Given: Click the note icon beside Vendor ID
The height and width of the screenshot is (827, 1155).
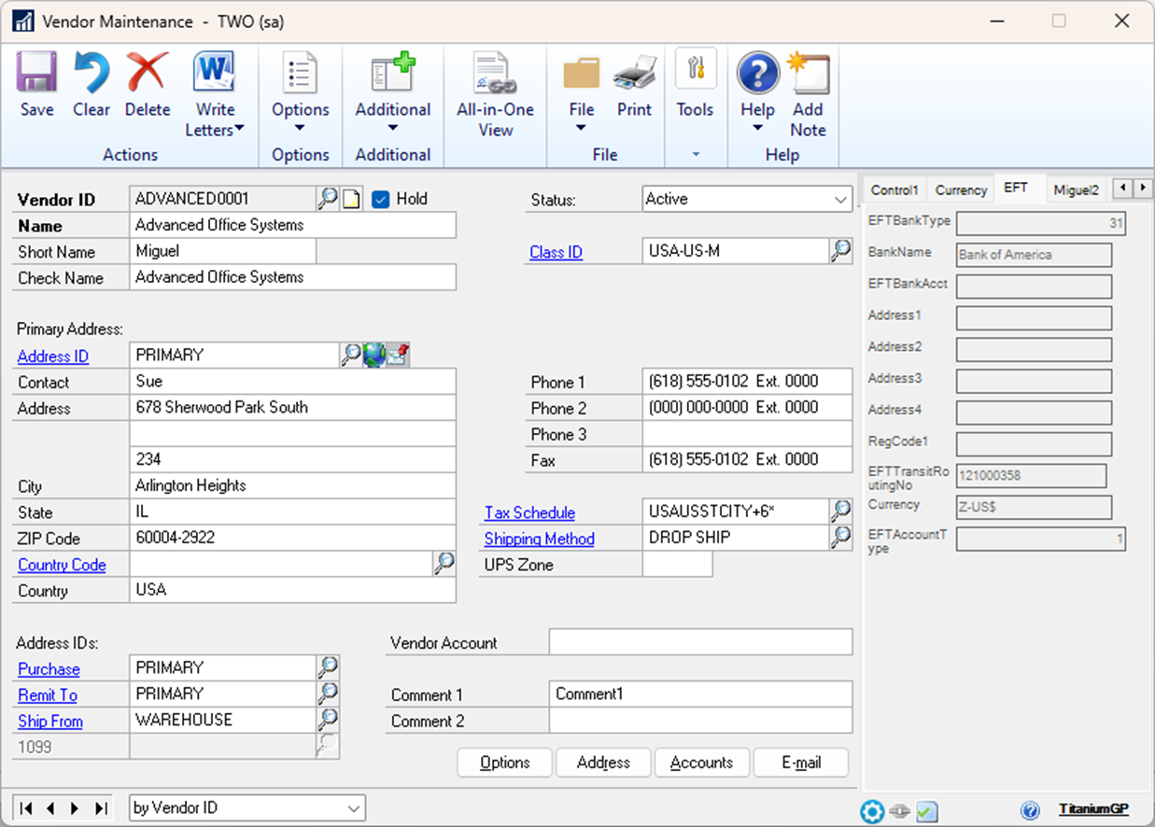Looking at the screenshot, I should pos(350,199).
